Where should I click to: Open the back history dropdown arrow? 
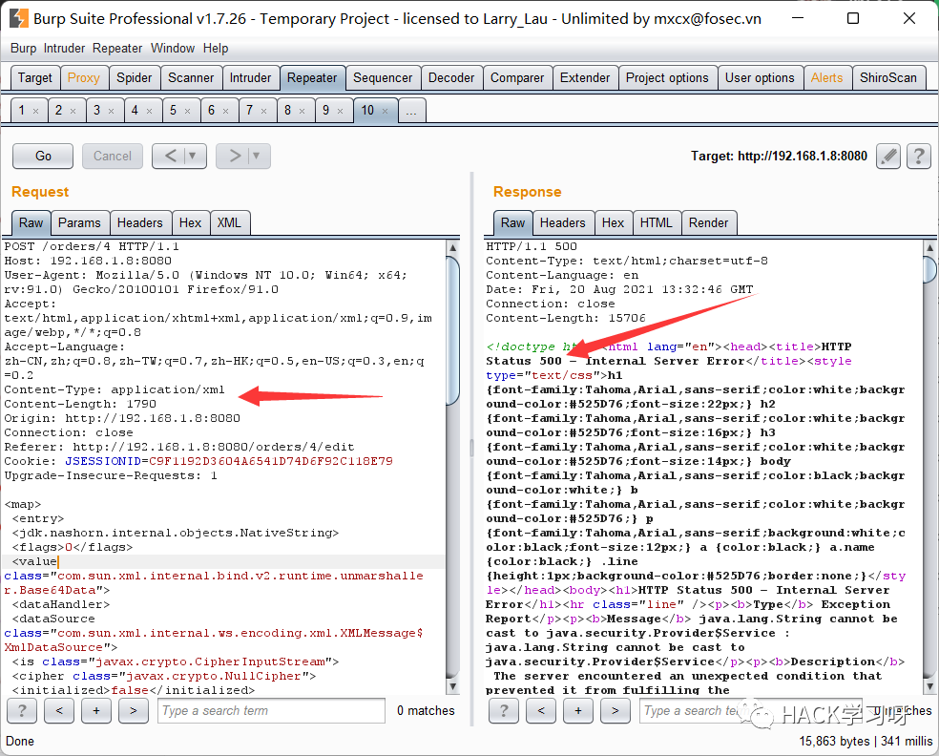[x=193, y=157]
